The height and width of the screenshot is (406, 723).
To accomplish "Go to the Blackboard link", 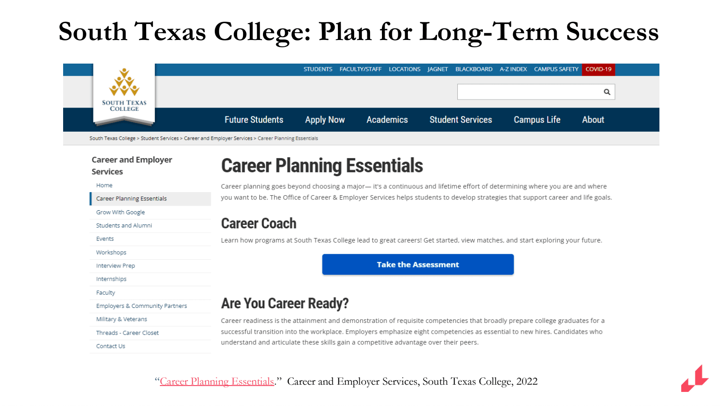I will coord(474,69).
